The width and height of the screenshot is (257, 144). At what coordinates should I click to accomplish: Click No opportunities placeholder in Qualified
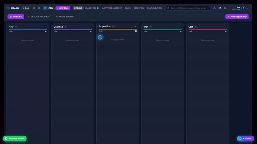tap(73, 40)
